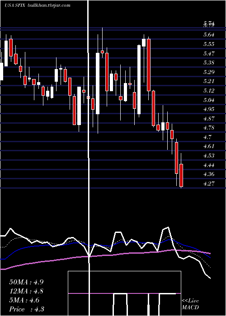Image resolution: width=226 pixels, height=316 pixels.
Task: Click the 4.44 price axis label
Action: pos(209,165)
